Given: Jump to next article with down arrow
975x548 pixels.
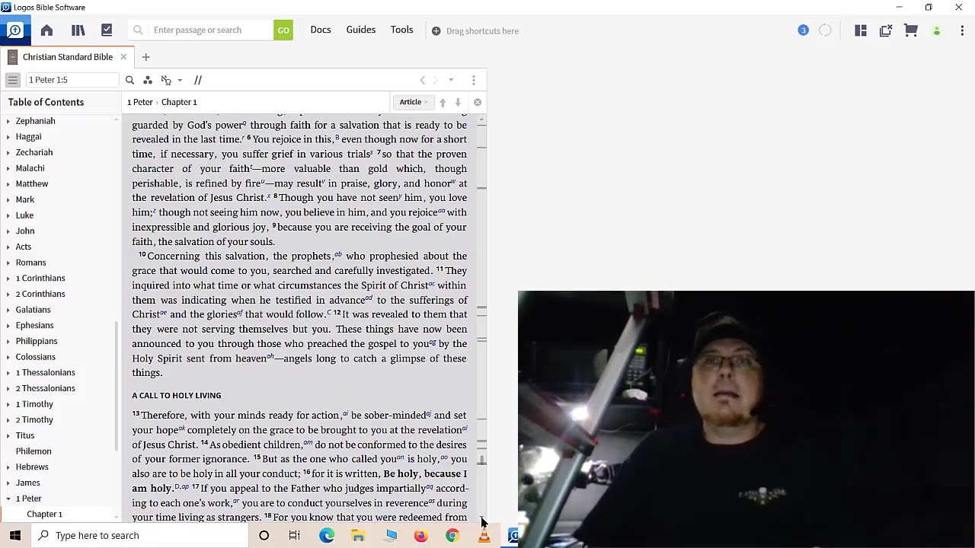Looking at the screenshot, I should click(x=458, y=102).
